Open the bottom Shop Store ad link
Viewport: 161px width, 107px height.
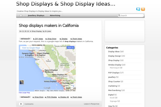[x=38, y=97]
